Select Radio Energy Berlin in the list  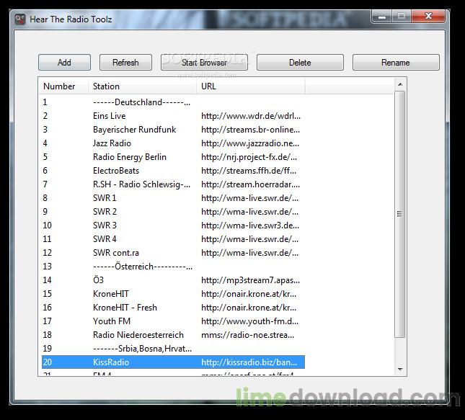point(130,157)
